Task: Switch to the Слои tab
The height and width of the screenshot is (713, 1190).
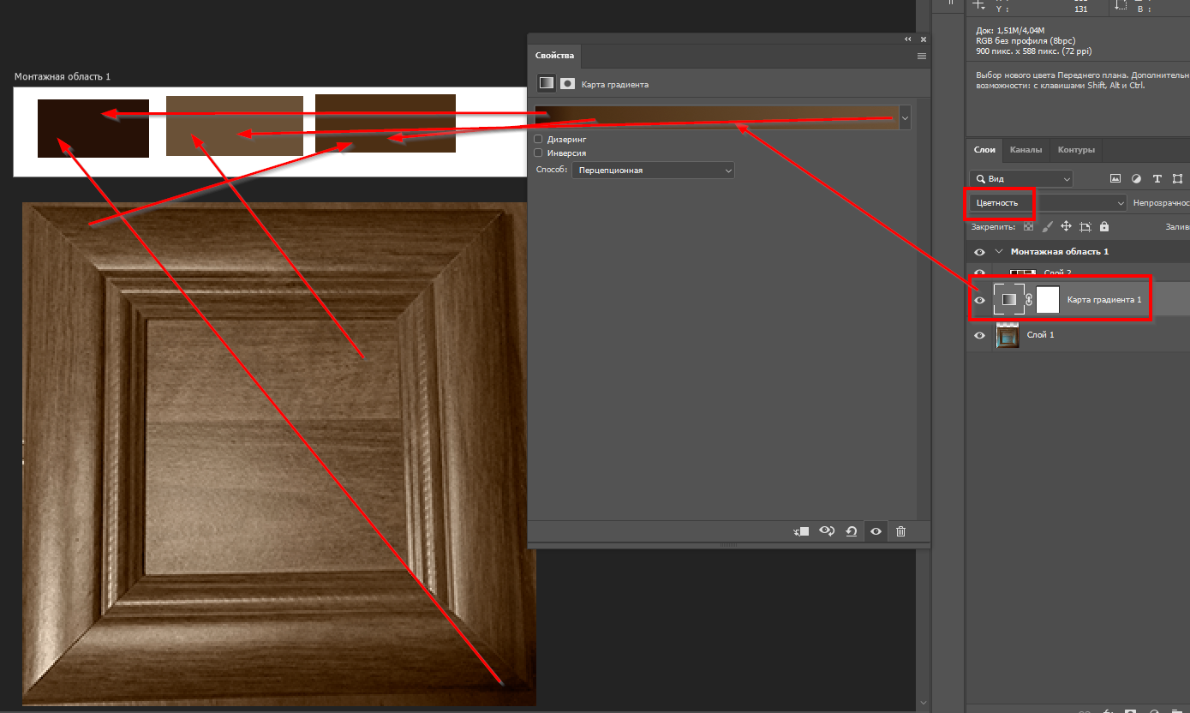Action: pyautogui.click(x=984, y=150)
